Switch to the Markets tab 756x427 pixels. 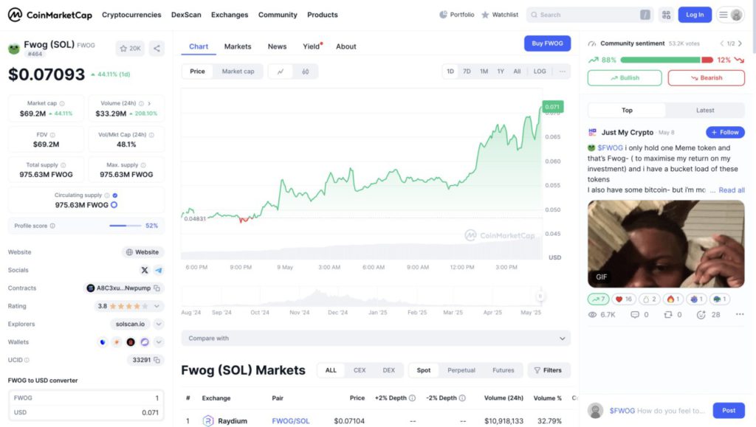[x=238, y=46]
